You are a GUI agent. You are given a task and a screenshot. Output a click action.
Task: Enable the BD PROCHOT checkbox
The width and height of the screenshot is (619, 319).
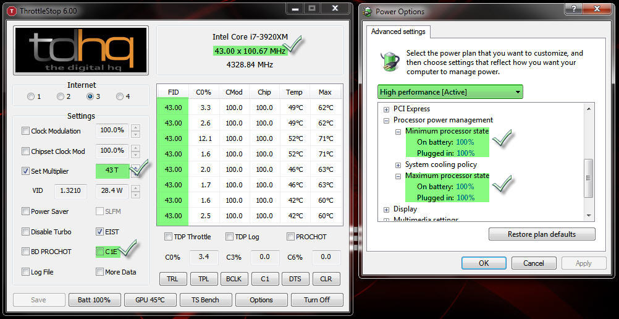(26, 252)
